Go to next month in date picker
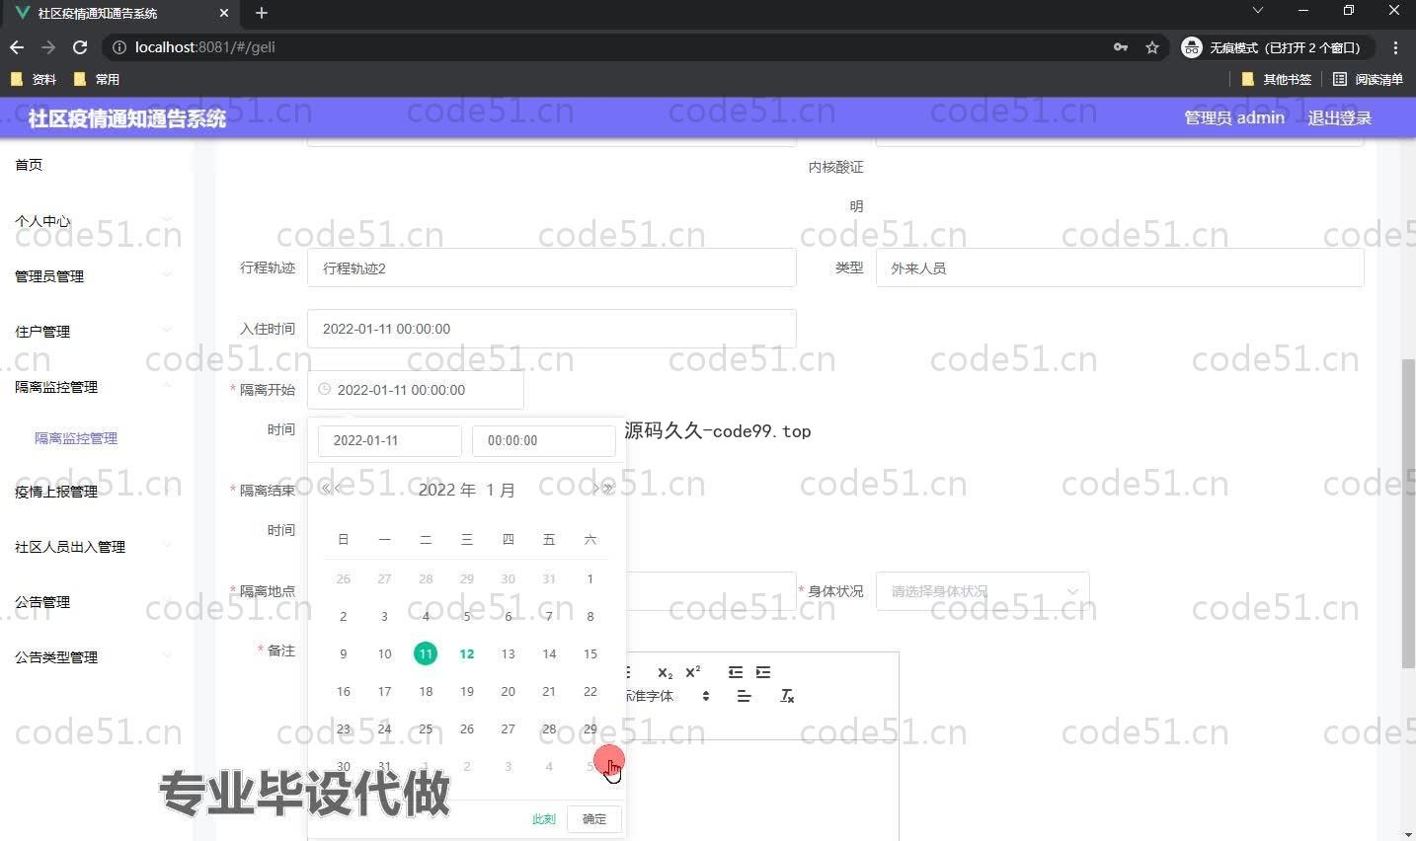 (x=594, y=489)
